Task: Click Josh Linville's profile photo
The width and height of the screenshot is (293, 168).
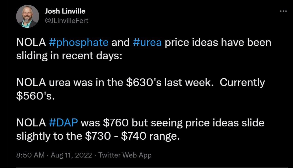Action: point(28,17)
